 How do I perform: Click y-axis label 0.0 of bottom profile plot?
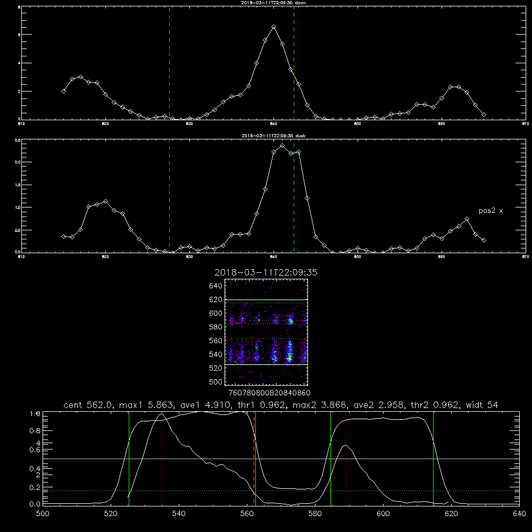click(x=35, y=504)
